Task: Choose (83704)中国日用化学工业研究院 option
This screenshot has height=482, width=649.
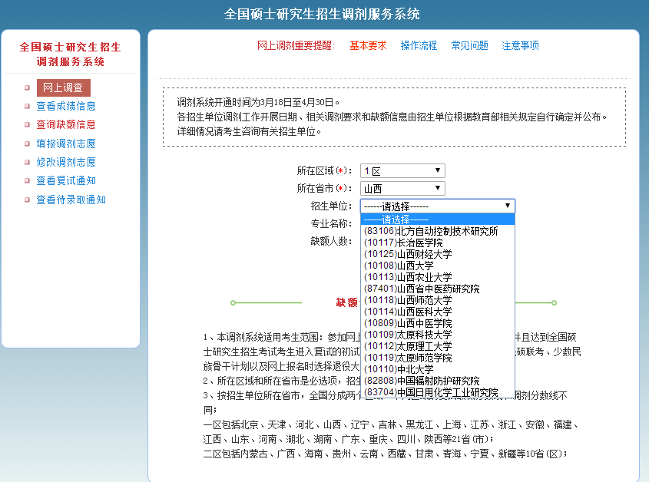Action: tap(438, 392)
